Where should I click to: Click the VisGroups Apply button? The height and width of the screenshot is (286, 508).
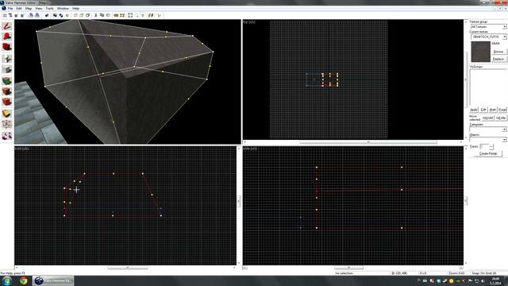[474, 110]
